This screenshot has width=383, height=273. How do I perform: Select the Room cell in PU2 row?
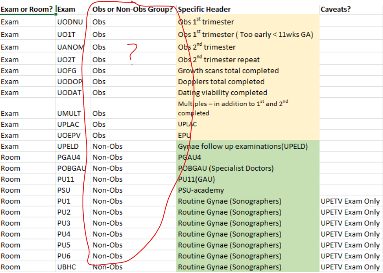[28, 212]
